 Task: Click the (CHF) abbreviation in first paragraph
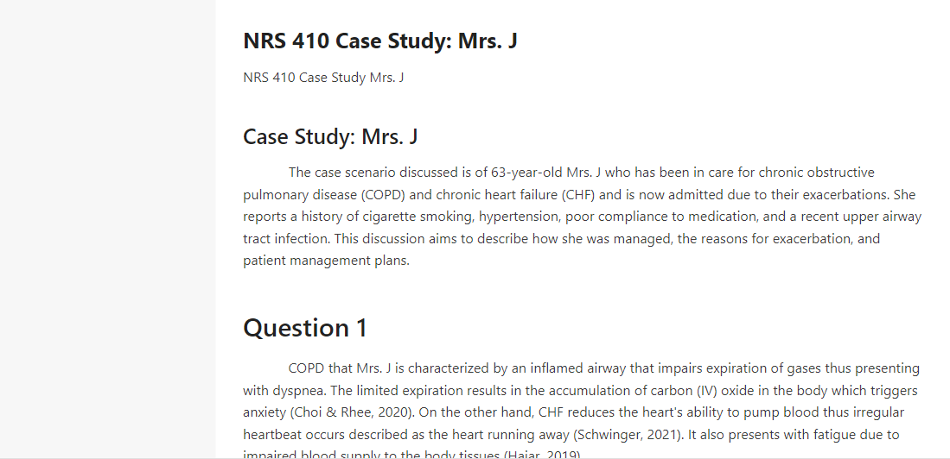click(x=578, y=195)
